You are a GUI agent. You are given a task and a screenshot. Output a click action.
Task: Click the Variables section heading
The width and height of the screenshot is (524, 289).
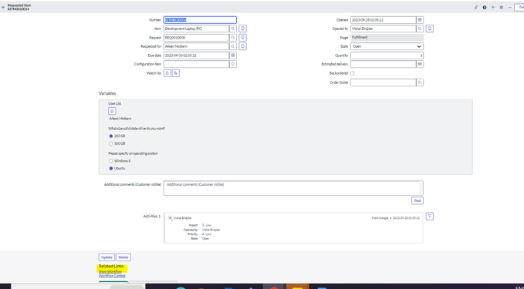107,93
